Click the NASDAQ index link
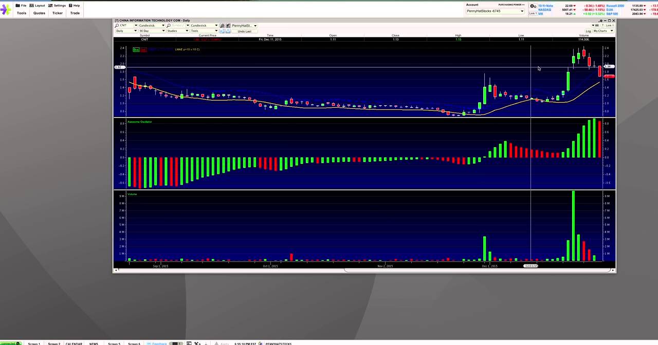 (x=544, y=10)
